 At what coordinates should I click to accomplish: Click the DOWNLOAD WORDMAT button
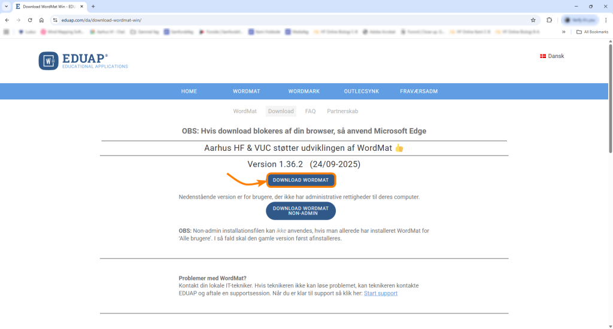301,180
